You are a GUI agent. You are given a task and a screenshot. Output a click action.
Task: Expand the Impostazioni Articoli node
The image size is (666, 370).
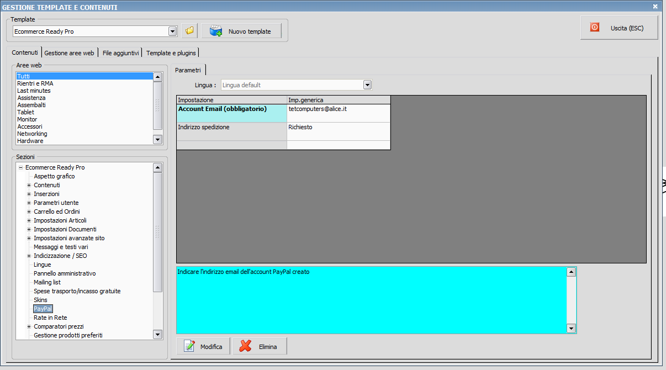click(29, 220)
